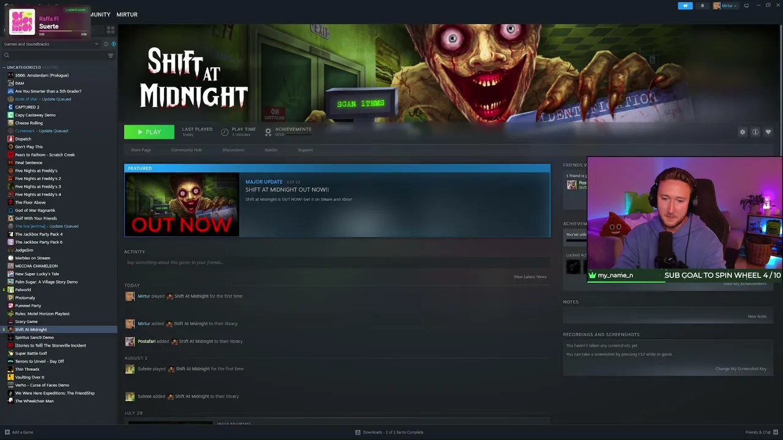Open the Mirtur account dropdown

coord(725,5)
